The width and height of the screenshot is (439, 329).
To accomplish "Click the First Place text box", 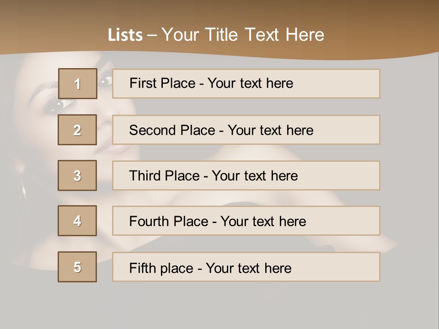I will 246,84.
